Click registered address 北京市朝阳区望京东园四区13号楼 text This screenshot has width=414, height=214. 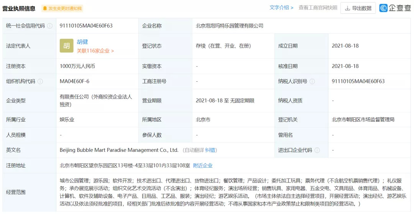coord(125,166)
